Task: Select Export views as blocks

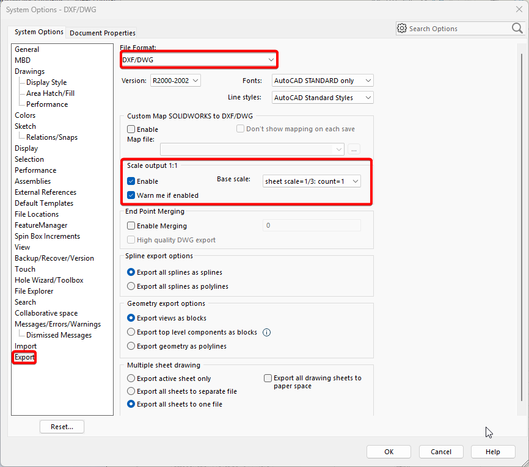Action: 131,318
